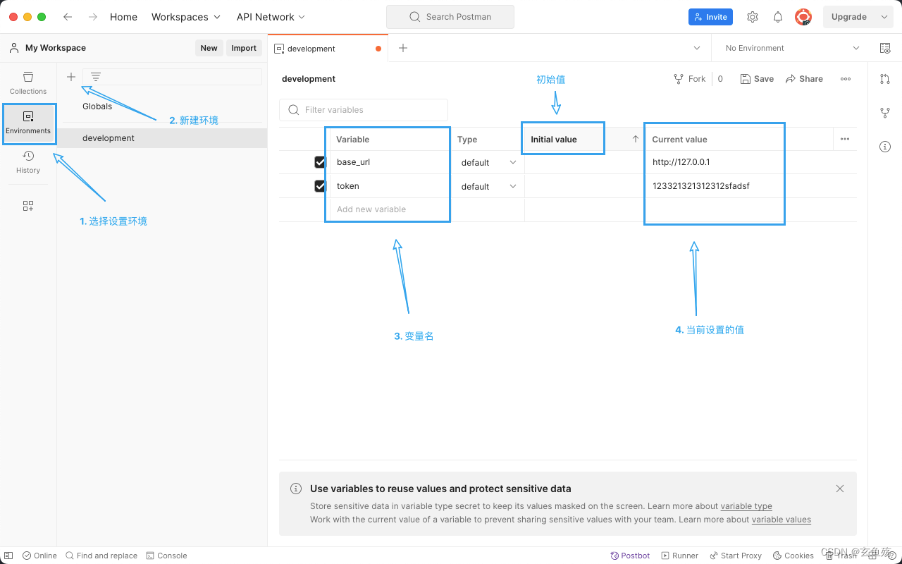Open the configure workspace sidebar grid icon
The width and height of the screenshot is (902, 564).
coord(28,206)
